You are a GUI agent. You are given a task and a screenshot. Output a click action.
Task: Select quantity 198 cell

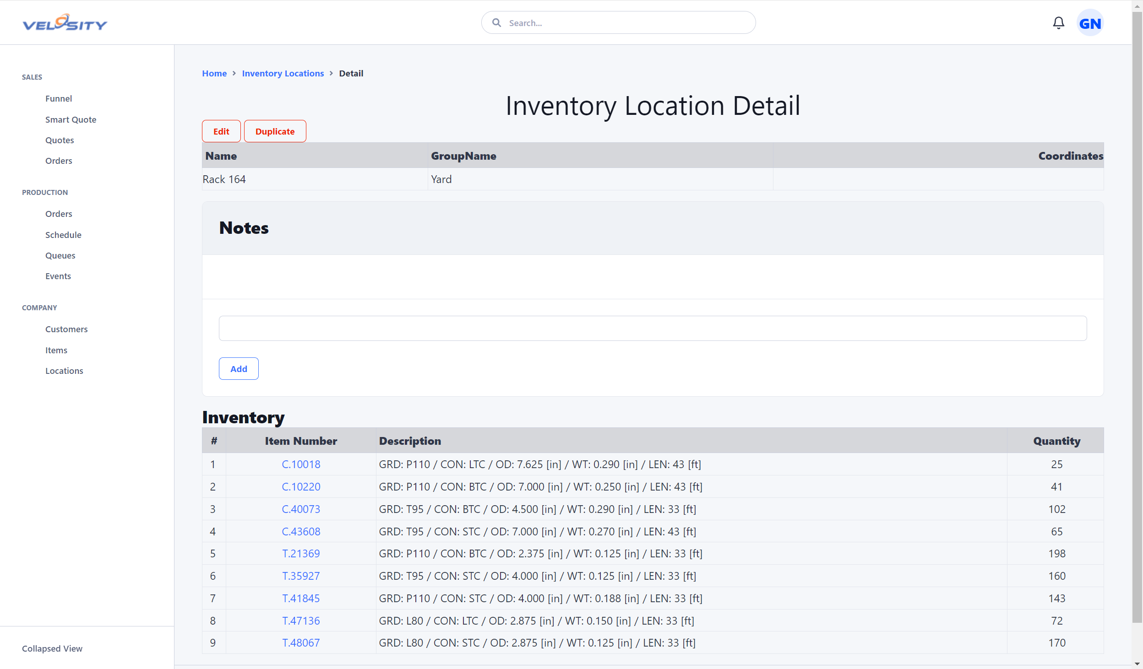pos(1056,554)
